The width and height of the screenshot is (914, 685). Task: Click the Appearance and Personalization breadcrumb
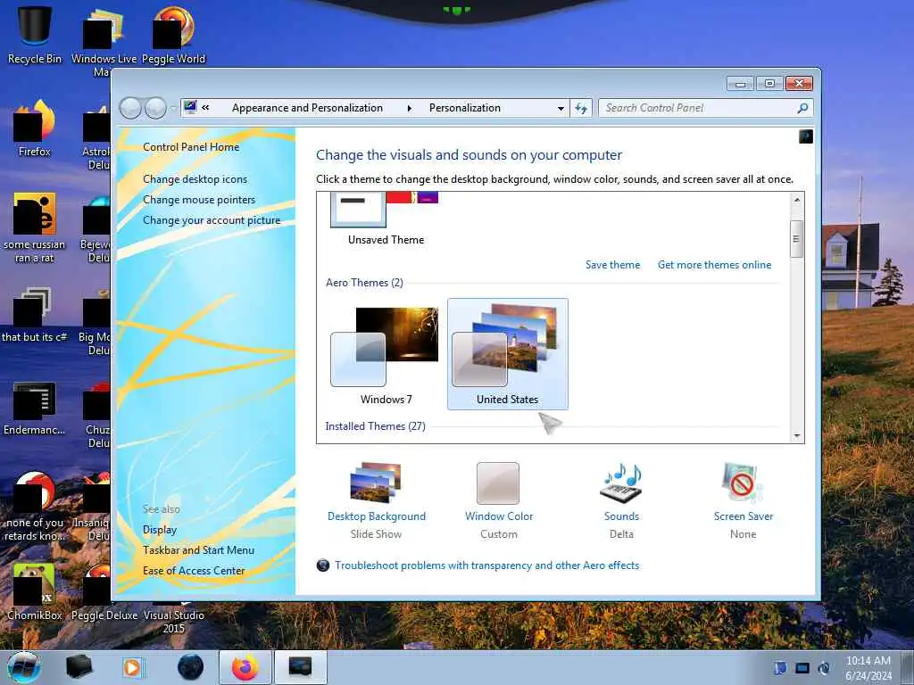tap(307, 108)
